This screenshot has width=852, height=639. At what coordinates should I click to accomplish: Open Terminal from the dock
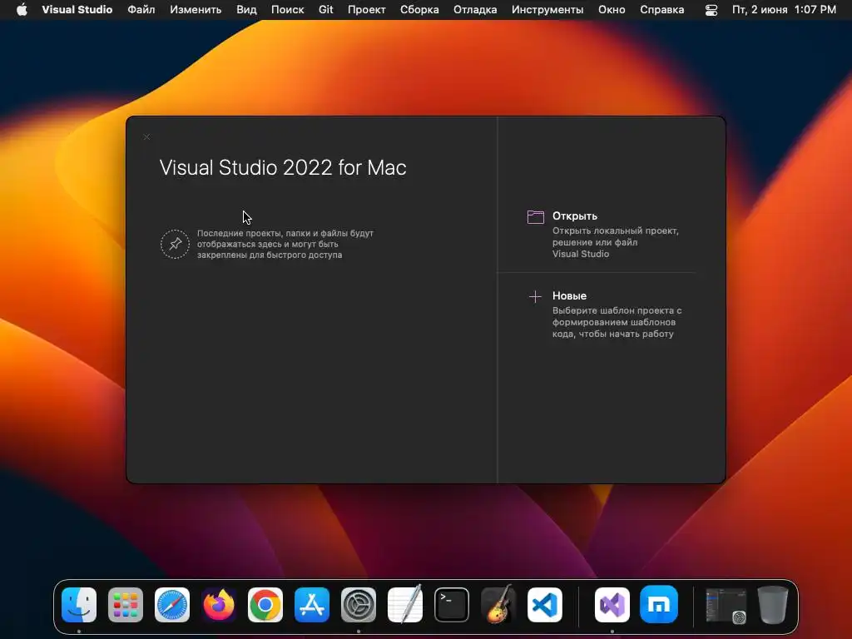(x=452, y=605)
